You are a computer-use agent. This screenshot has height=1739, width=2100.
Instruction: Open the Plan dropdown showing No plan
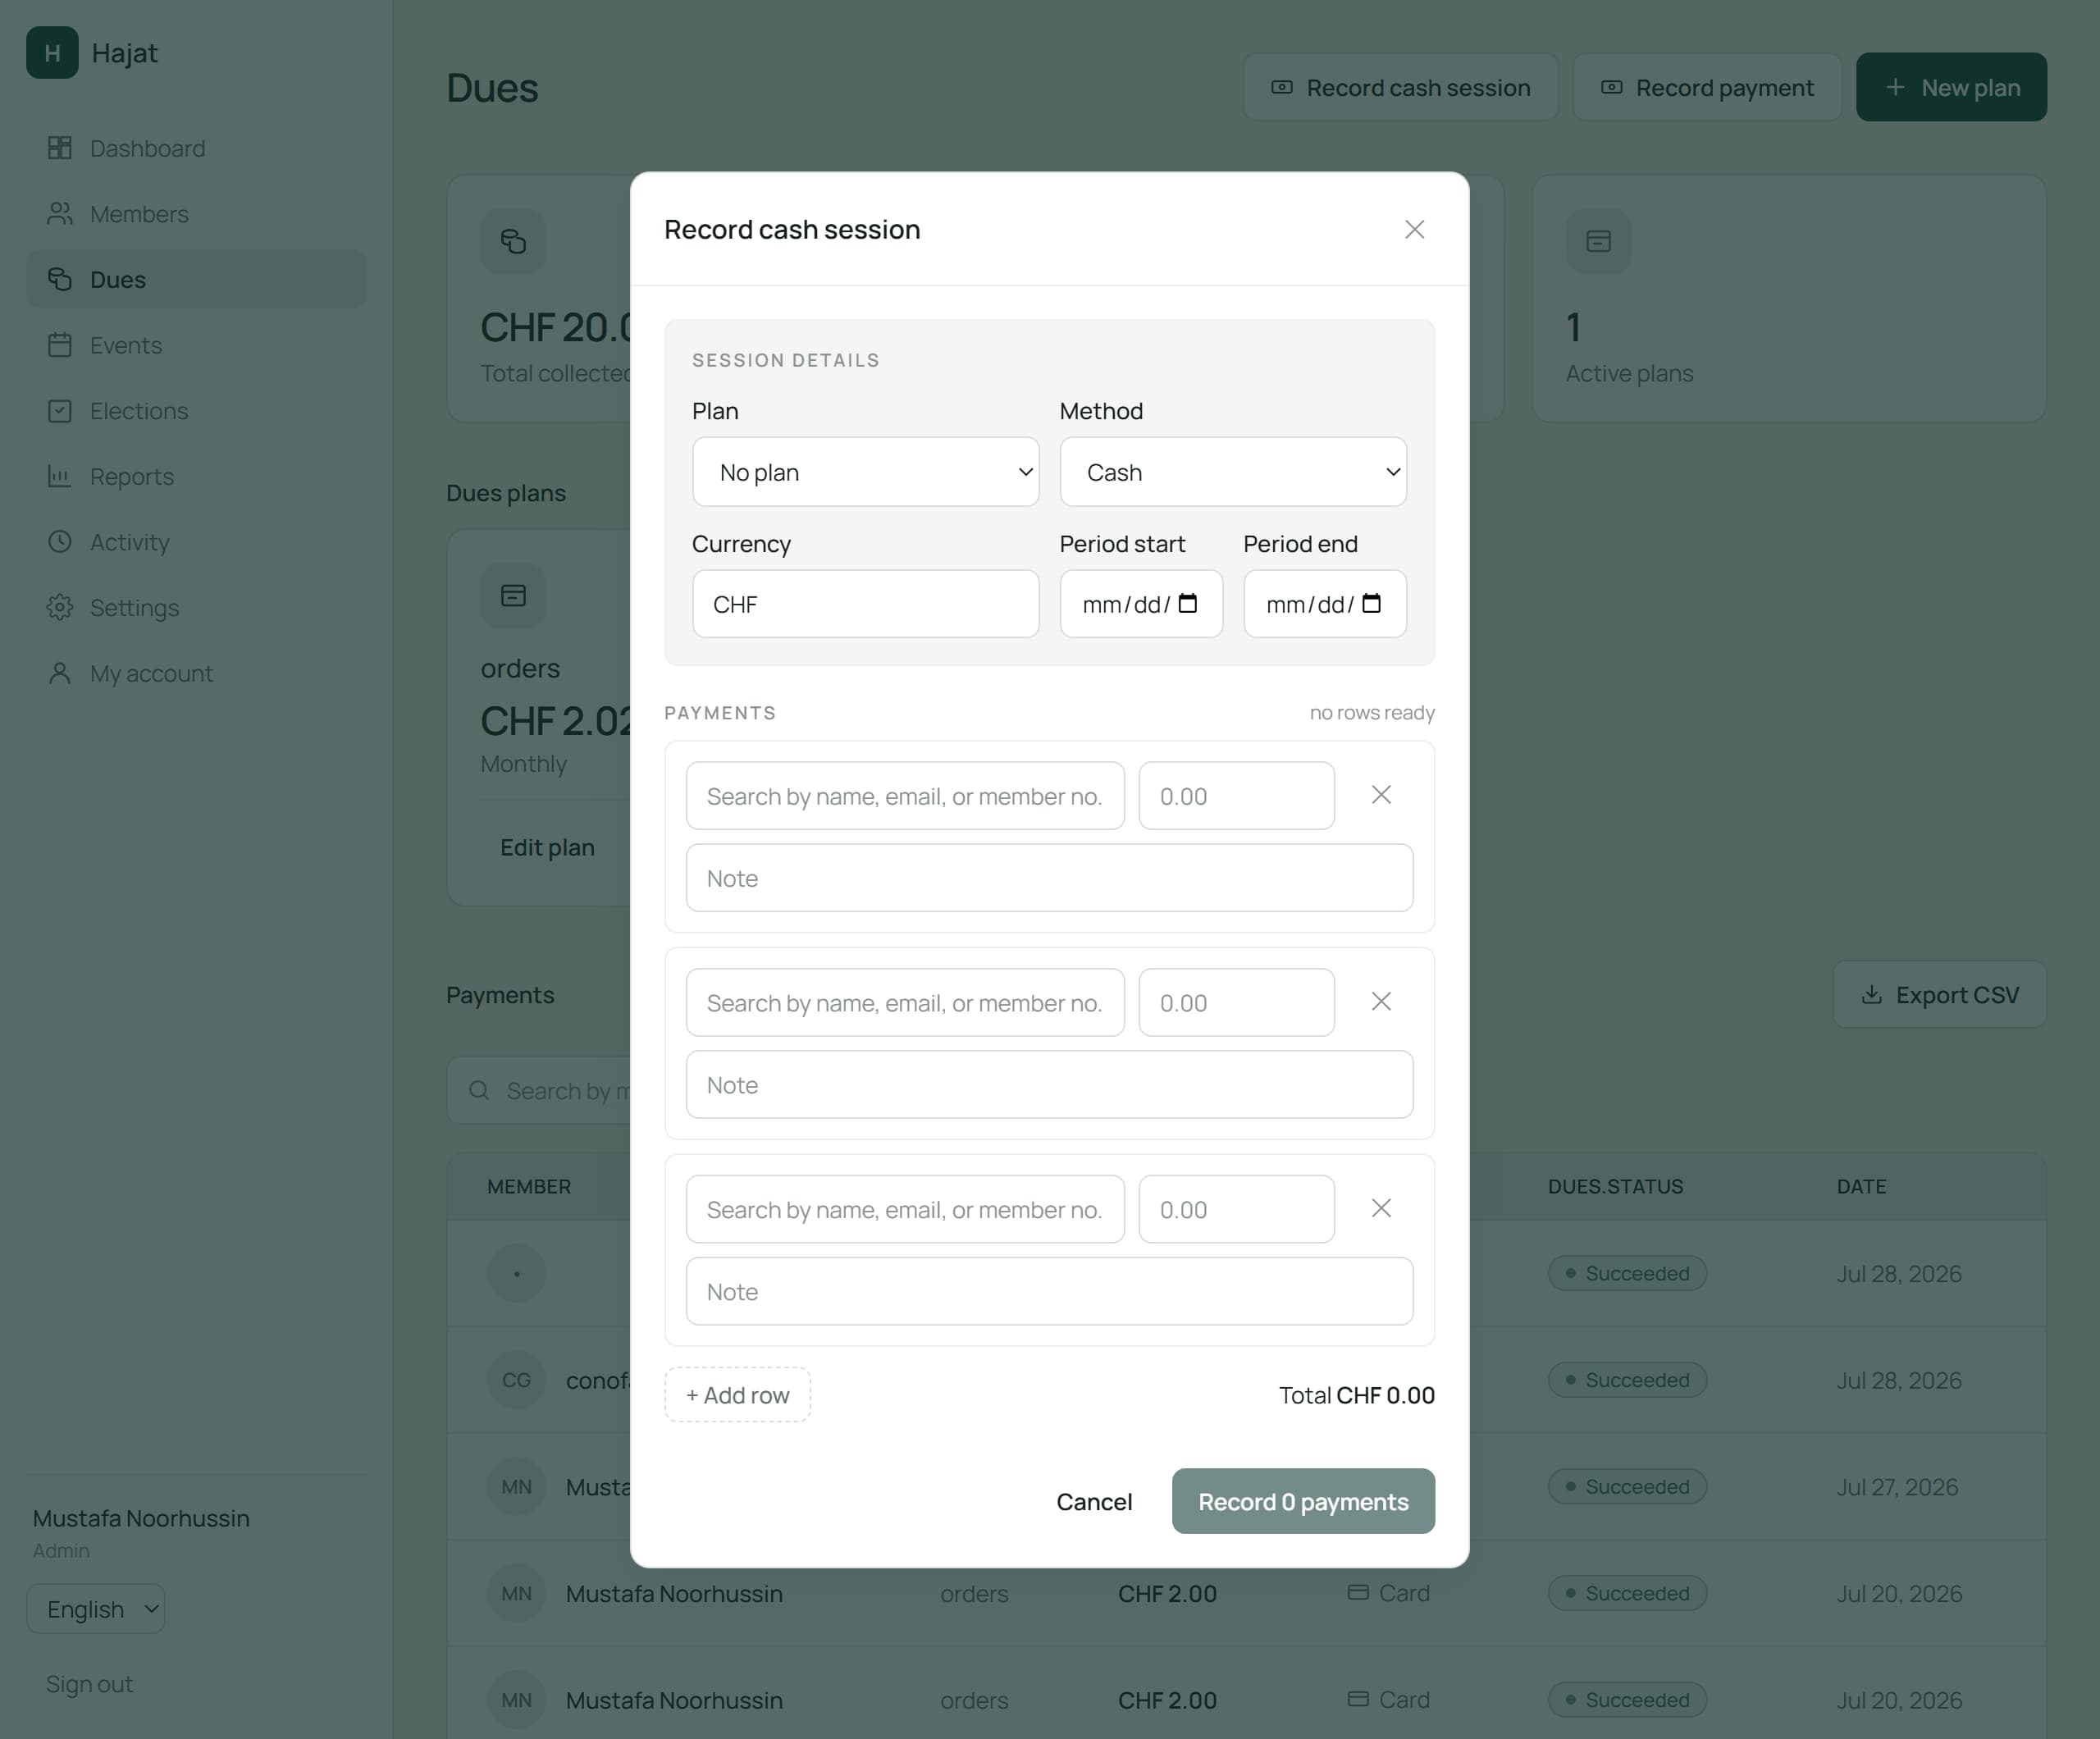tap(865, 472)
